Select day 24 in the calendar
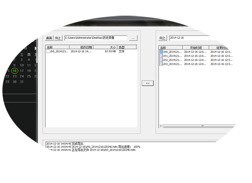 [22, 76]
